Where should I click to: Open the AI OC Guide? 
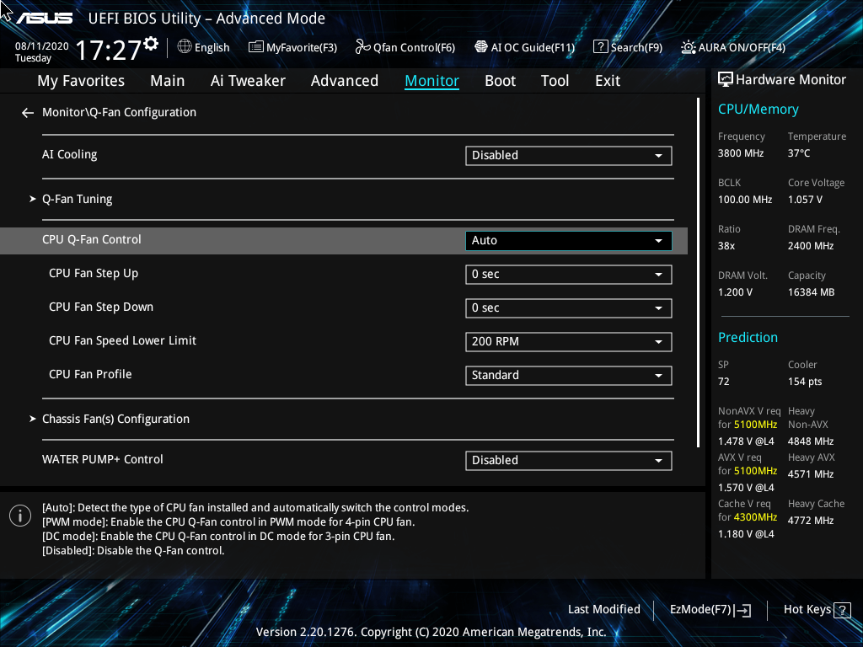pos(524,47)
